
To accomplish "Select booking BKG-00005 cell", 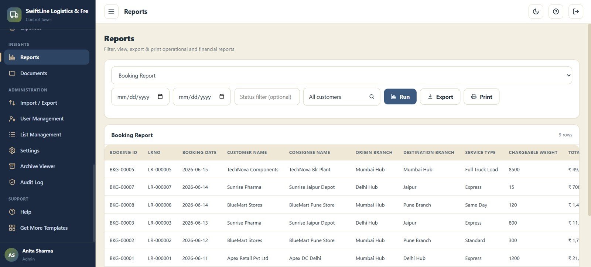I will tap(122, 170).
